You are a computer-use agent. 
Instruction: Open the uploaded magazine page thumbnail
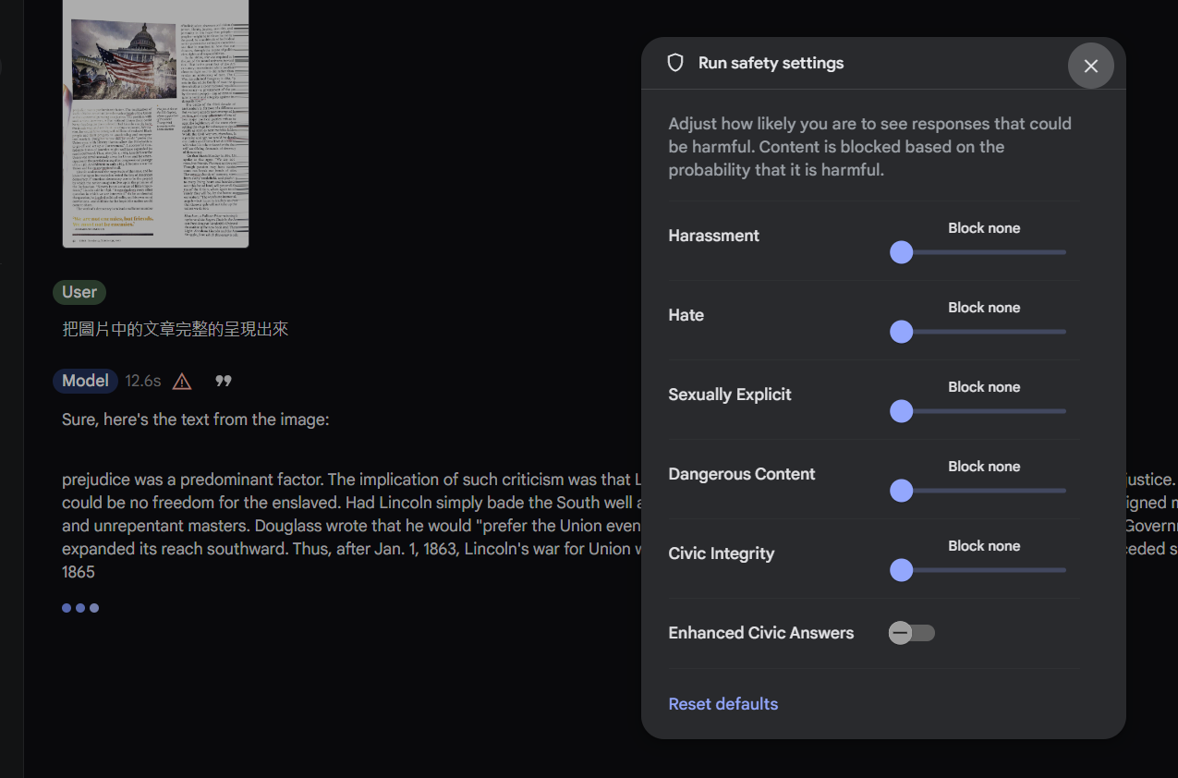(x=155, y=124)
